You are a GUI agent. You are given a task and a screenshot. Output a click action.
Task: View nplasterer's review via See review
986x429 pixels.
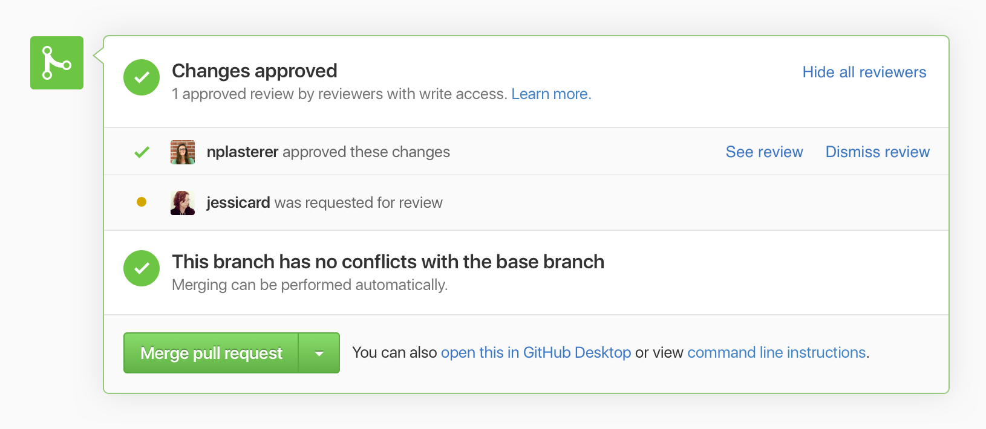coord(764,152)
